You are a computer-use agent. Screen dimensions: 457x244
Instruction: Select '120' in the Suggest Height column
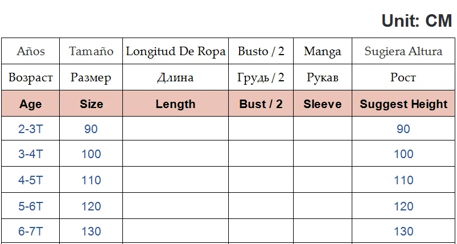pos(404,206)
